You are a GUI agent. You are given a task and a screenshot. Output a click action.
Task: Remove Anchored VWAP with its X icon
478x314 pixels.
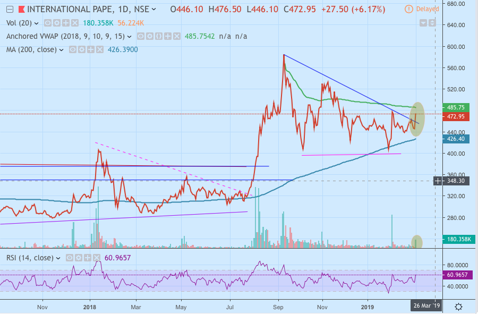[177, 36]
